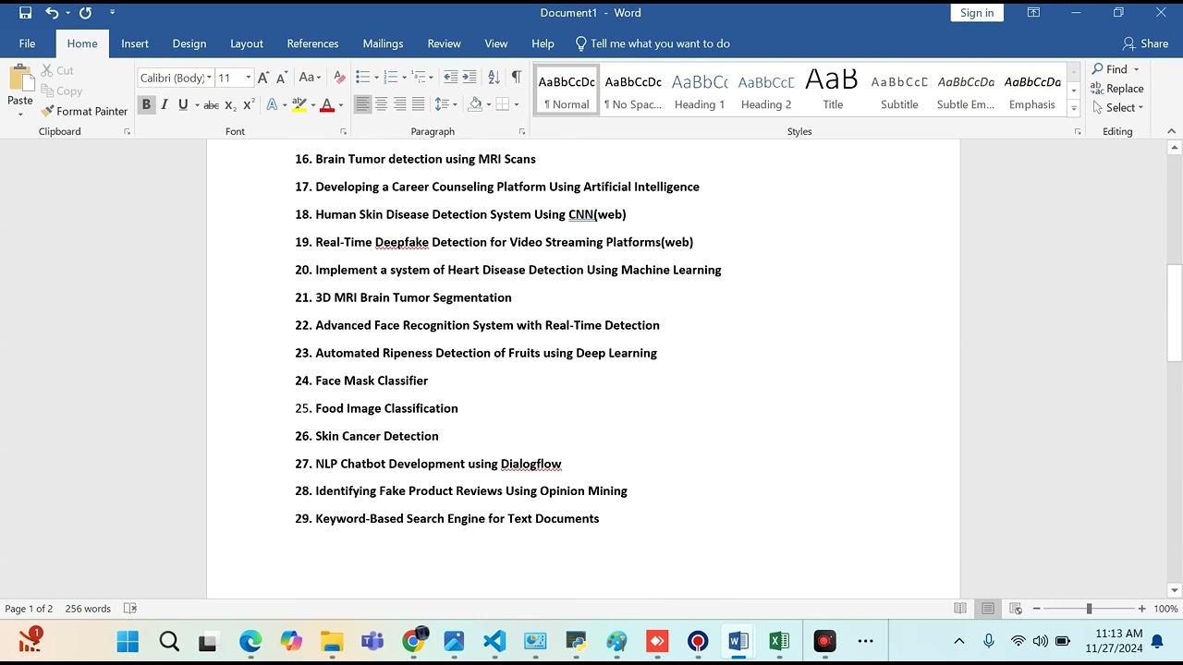Apply superscript formatting
Screen dimensions: 1183x665
pyautogui.click(x=249, y=105)
